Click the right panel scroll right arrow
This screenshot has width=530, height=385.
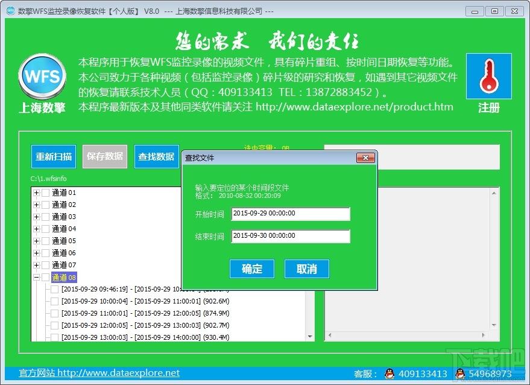(484, 336)
